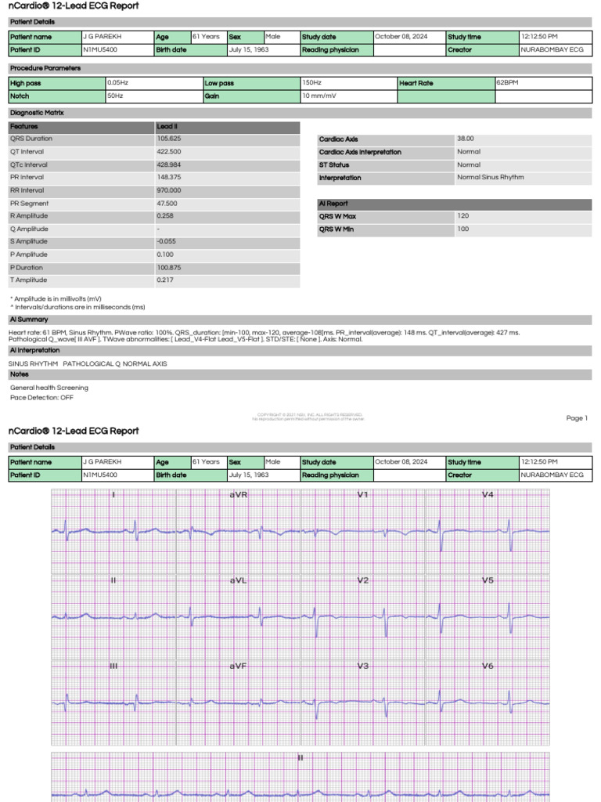Select the R Amplitude value 0.258

coord(165,216)
